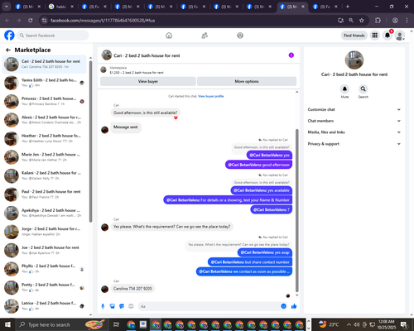Click Cari's large profile picture thumbnail
This screenshot has width=414, height=331.
pos(354,60)
